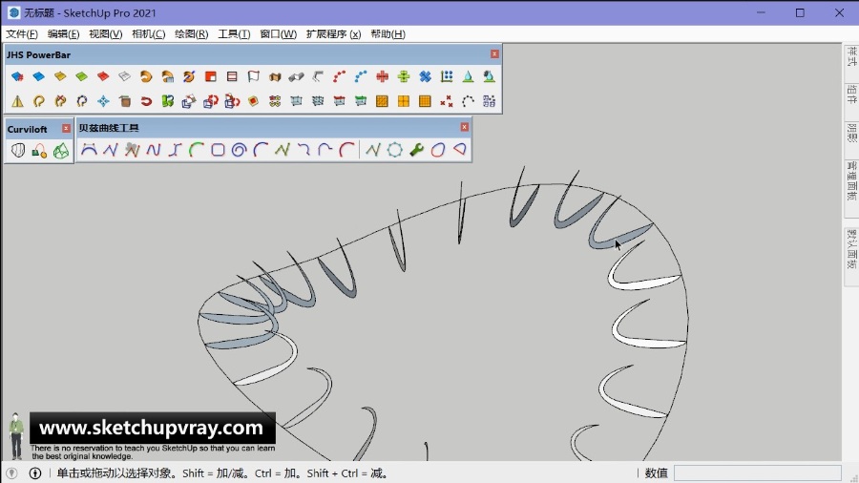Open the 样式 side tray tab

click(851, 56)
